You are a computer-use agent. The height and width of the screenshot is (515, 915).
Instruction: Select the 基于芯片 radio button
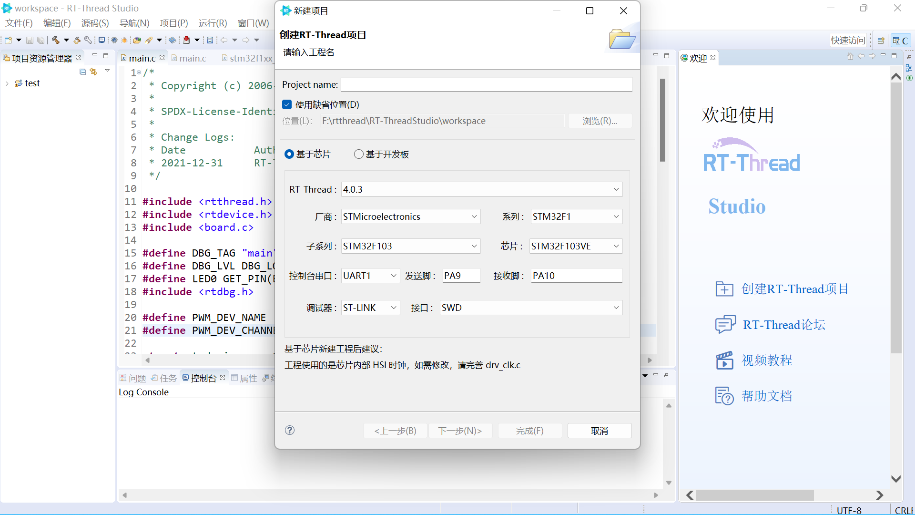[289, 154]
